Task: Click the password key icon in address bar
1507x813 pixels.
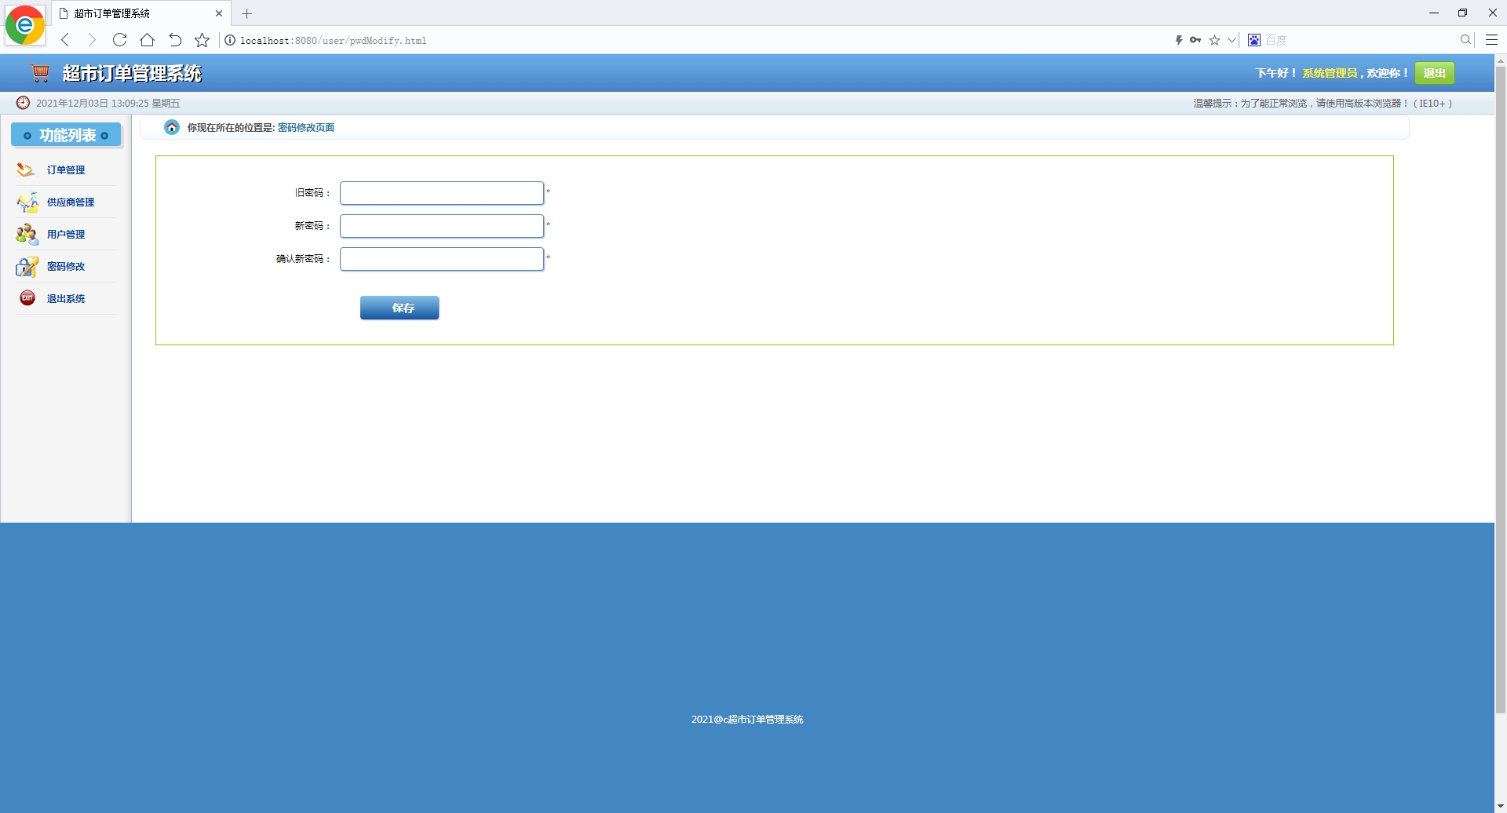Action: tap(1196, 40)
